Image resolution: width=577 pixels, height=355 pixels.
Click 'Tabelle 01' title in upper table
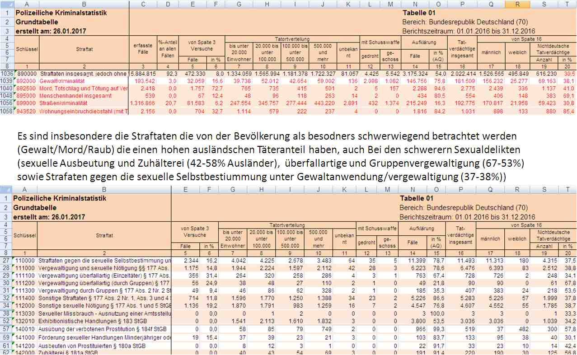418,13
